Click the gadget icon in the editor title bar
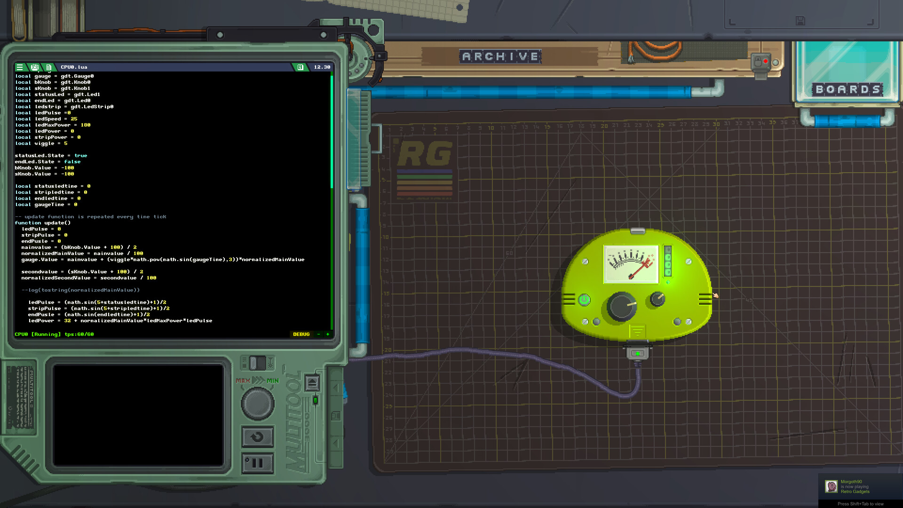 tap(35, 67)
